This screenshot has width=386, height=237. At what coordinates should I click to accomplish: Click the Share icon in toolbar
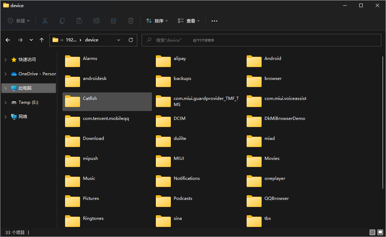click(x=114, y=21)
